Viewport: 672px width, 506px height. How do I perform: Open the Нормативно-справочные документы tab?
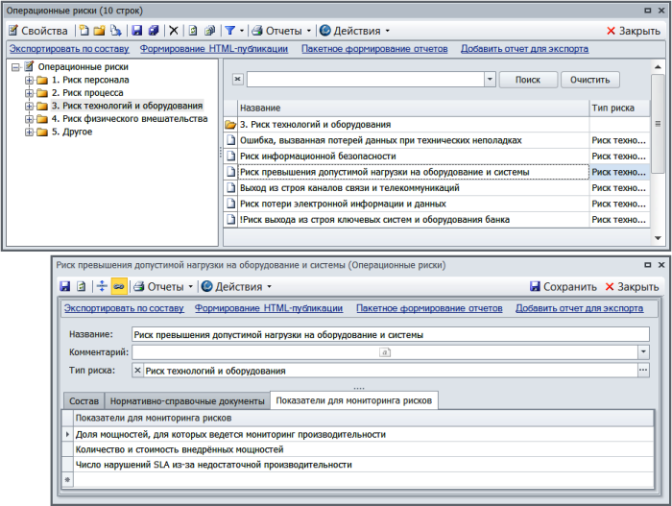pyautogui.click(x=187, y=400)
